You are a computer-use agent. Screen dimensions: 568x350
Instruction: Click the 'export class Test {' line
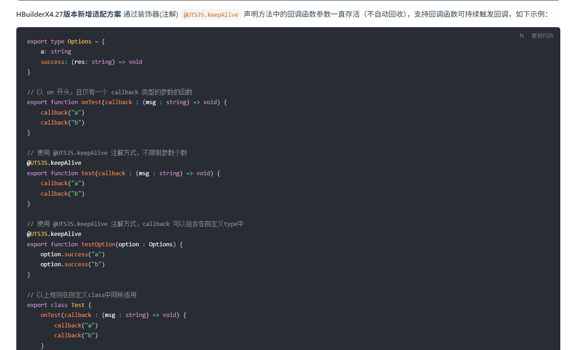pos(59,305)
